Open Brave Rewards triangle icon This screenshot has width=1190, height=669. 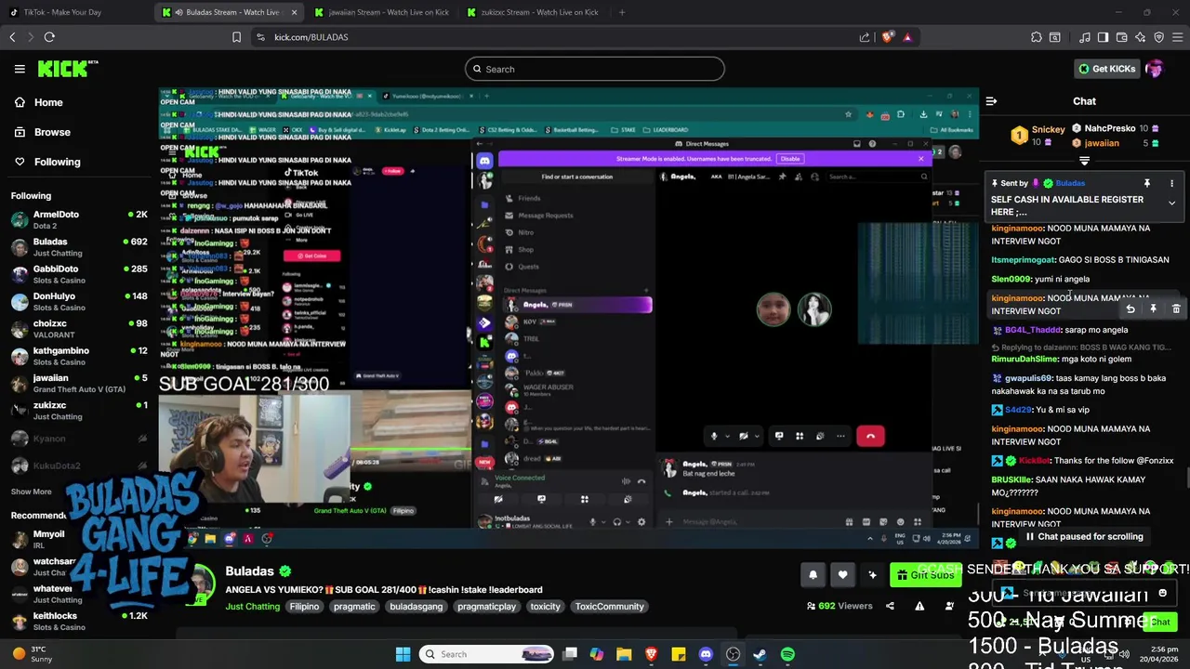(907, 37)
